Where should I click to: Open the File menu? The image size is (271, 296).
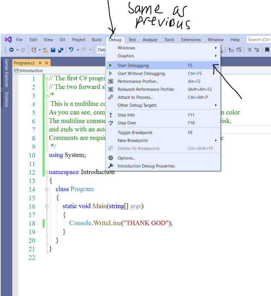pyautogui.click(x=19, y=40)
